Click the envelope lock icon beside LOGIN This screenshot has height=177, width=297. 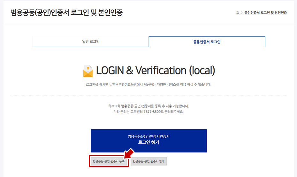pyautogui.click(x=88, y=71)
